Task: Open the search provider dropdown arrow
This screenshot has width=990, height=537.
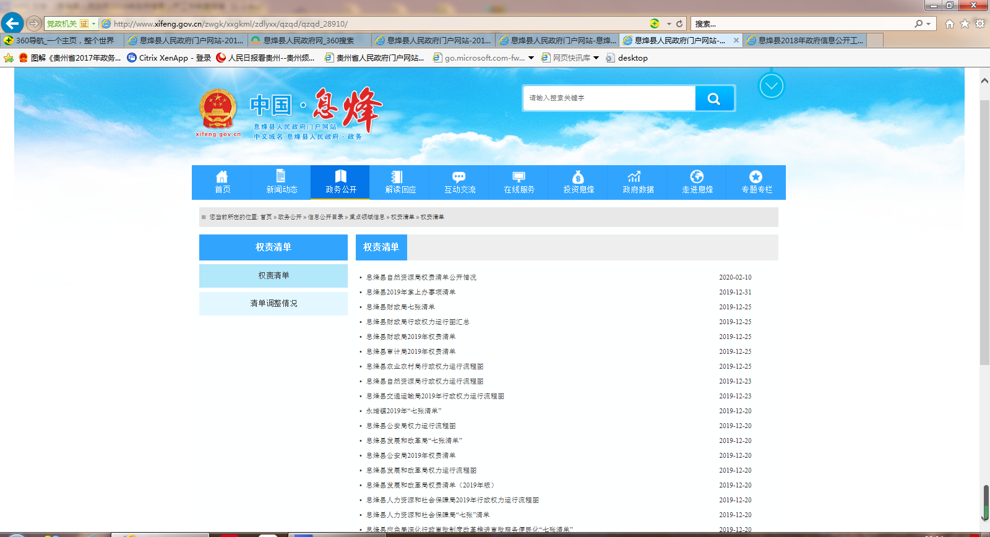Action: pyautogui.click(x=928, y=24)
